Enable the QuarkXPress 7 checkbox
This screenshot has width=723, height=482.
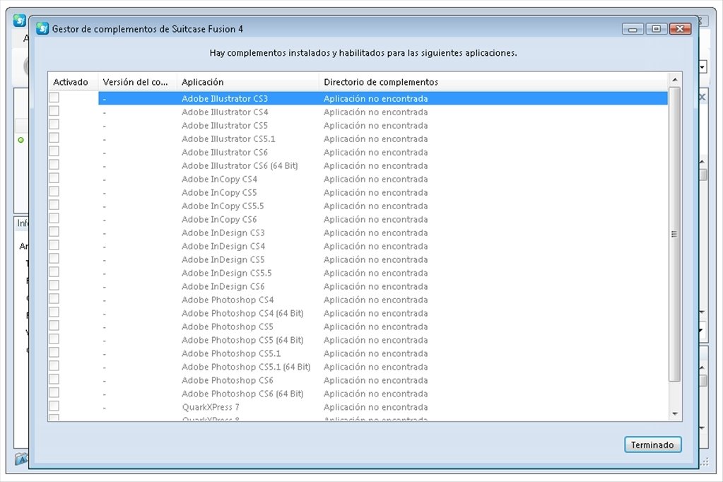54,406
